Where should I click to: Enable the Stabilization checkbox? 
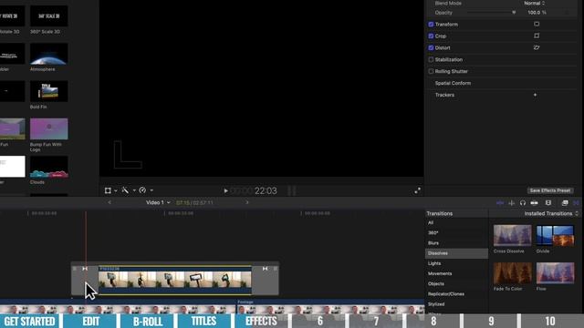pyautogui.click(x=431, y=59)
